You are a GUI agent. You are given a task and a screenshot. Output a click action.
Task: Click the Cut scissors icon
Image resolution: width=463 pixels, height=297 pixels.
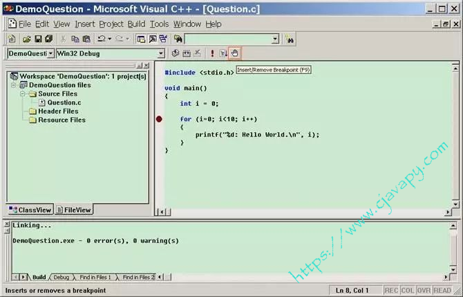pyautogui.click(x=63, y=39)
